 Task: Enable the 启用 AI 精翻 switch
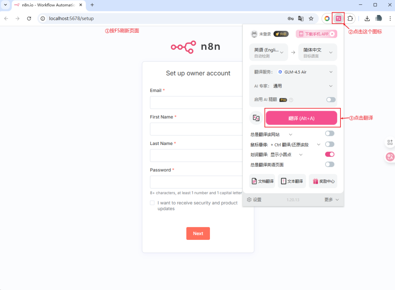point(331,100)
